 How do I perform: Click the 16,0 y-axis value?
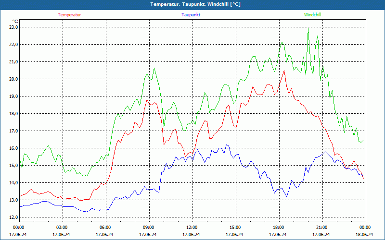13,148
